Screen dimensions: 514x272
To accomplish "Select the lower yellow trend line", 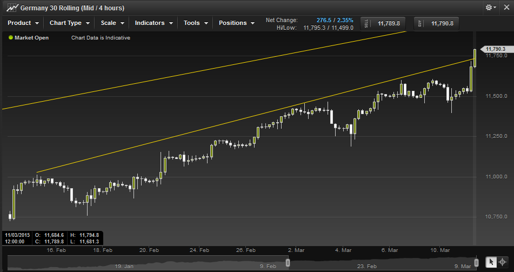I will pos(256,116).
